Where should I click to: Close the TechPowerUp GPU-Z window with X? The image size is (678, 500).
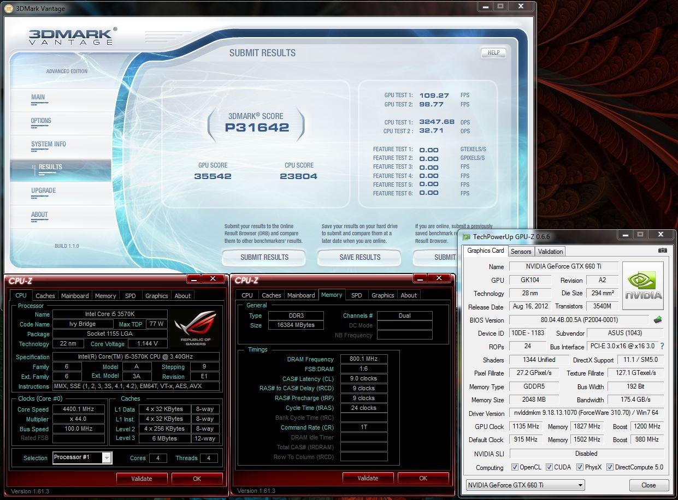661,235
